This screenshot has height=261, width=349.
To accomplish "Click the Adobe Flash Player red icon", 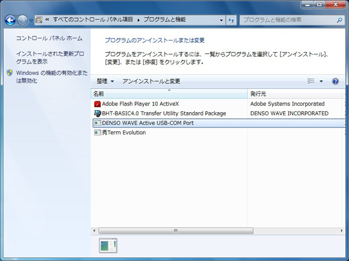I will [x=97, y=104].
